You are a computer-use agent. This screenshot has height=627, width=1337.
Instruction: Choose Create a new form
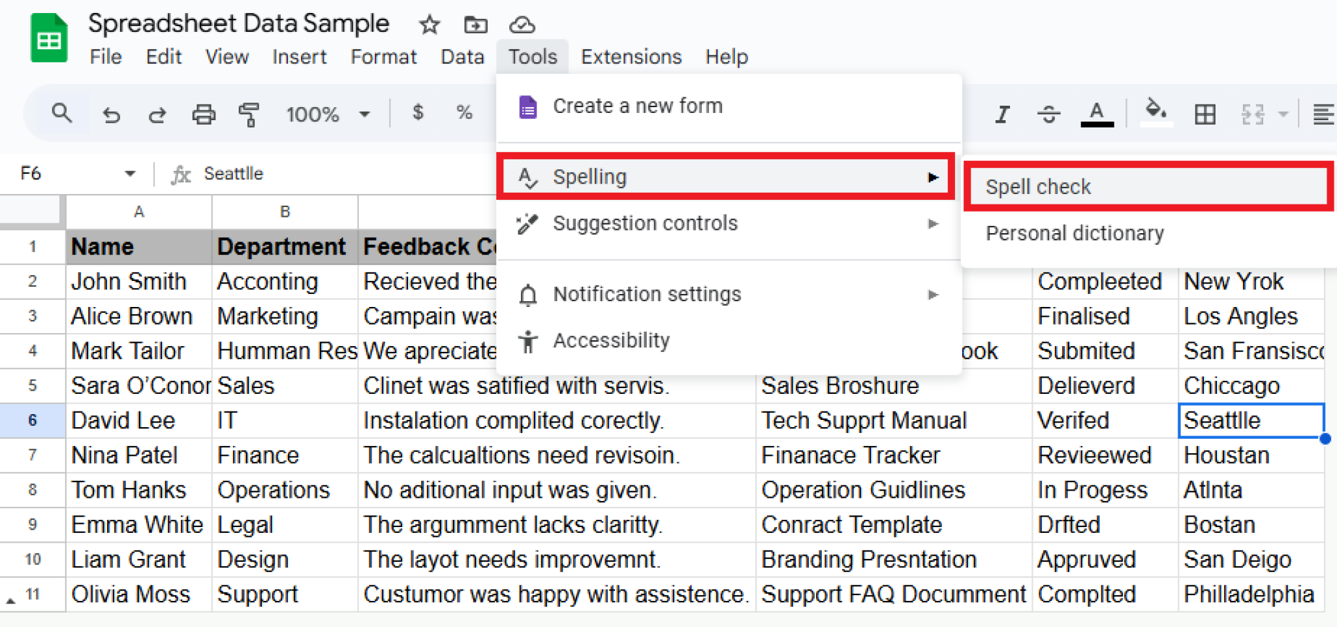coord(637,106)
